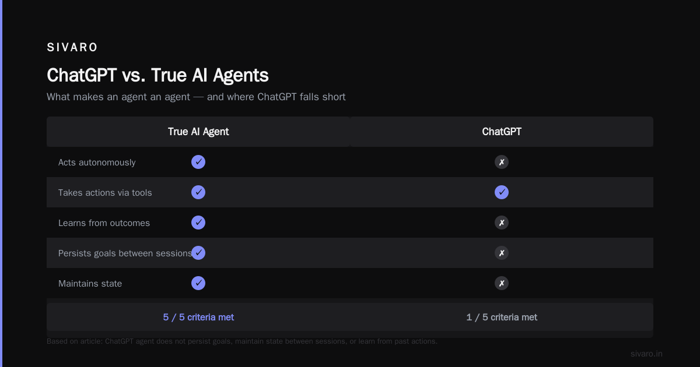Click the Learns from outcomes row label
Image resolution: width=700 pixels, height=367 pixels.
coord(104,223)
